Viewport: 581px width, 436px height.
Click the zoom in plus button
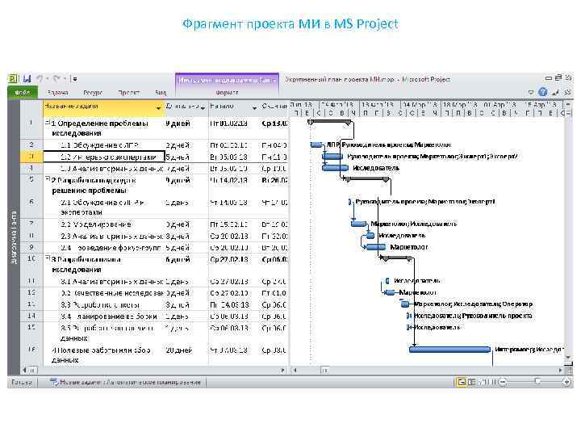566,382
